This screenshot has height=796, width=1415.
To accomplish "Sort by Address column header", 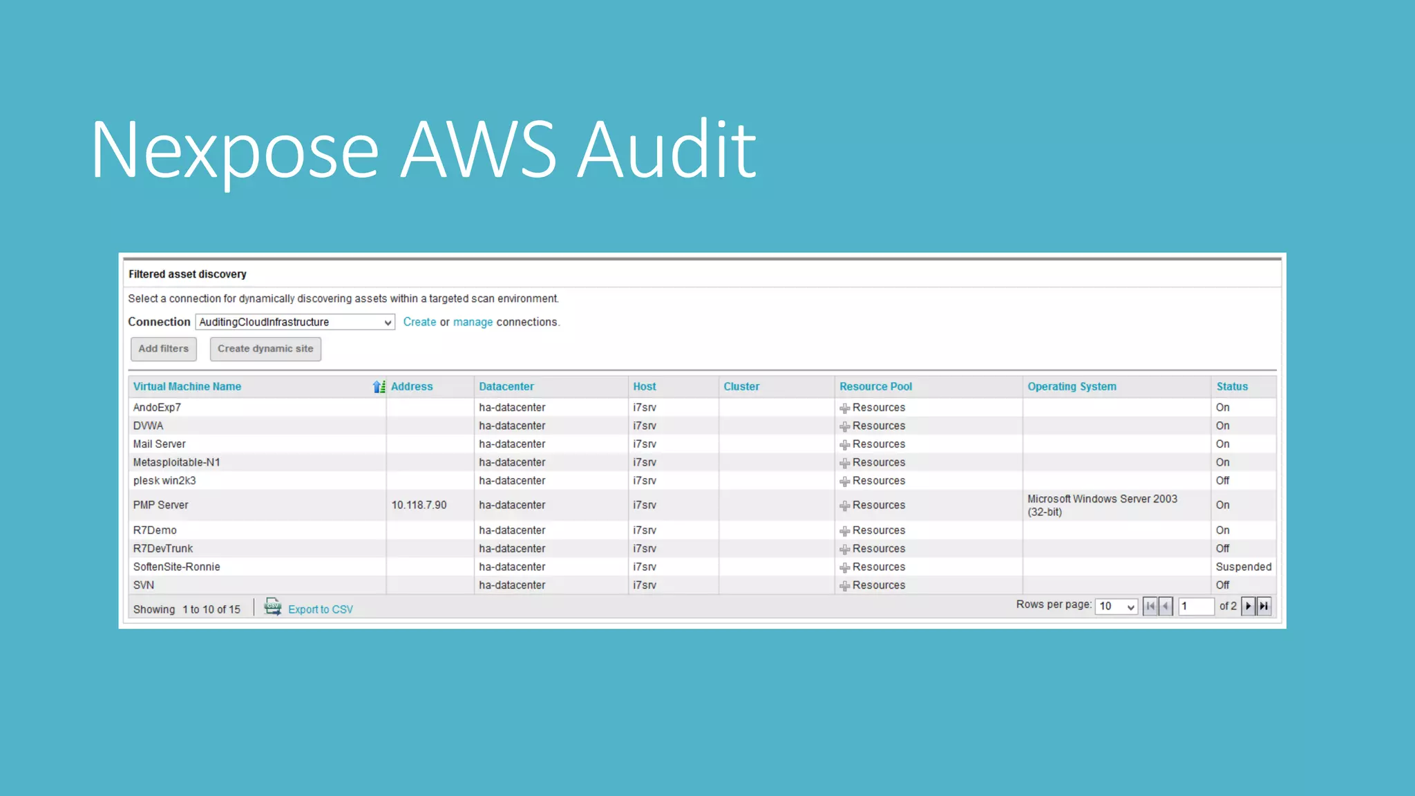I will click(x=412, y=387).
